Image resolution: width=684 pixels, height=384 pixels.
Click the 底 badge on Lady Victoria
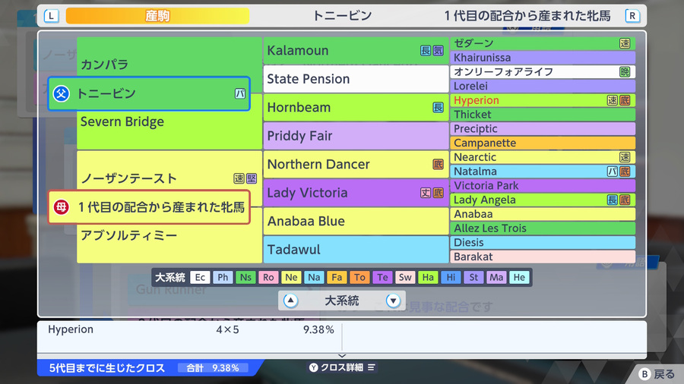[x=438, y=193]
